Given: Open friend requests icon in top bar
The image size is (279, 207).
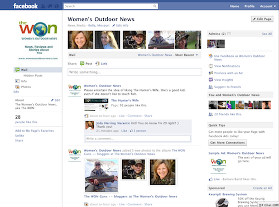Looking at the screenshot, I should (43, 6).
